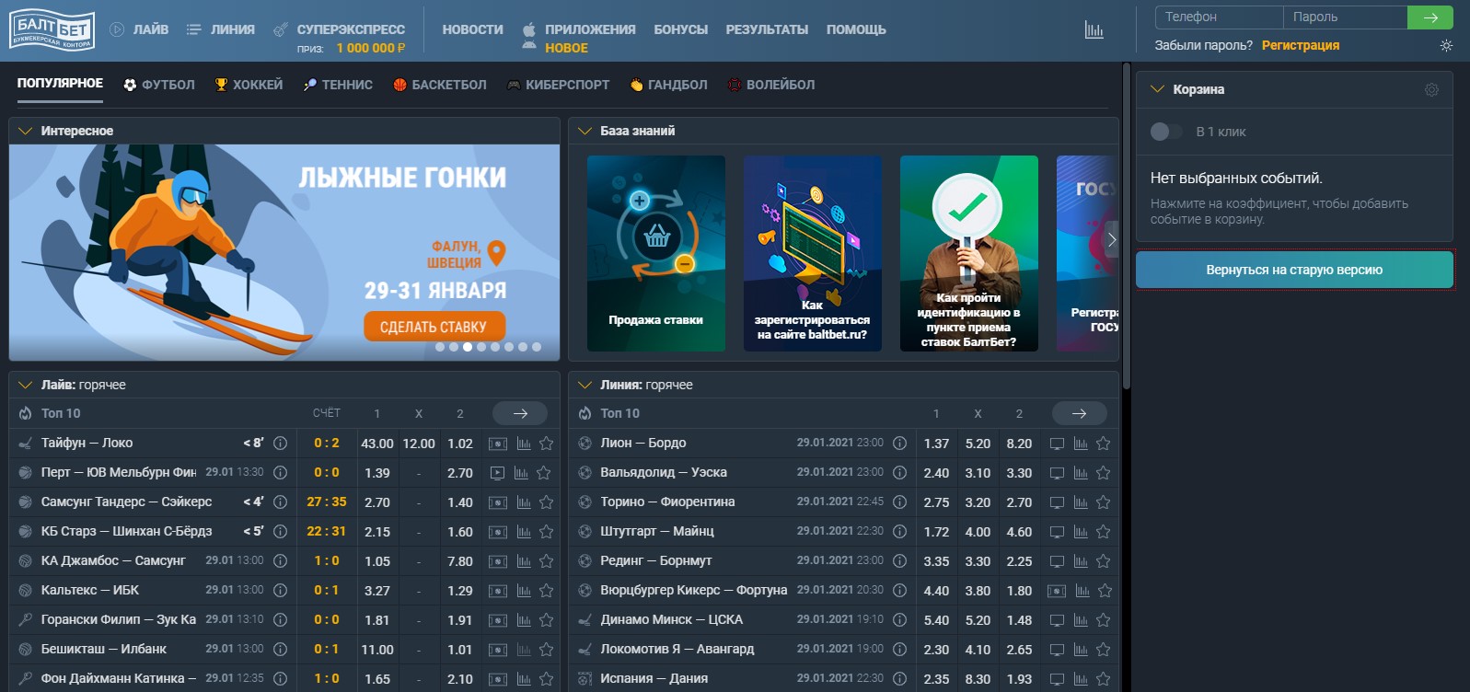The image size is (1470, 692).
Task: Favorite the Перт – ЮВ Мельбурн match
Action: pyautogui.click(x=544, y=473)
